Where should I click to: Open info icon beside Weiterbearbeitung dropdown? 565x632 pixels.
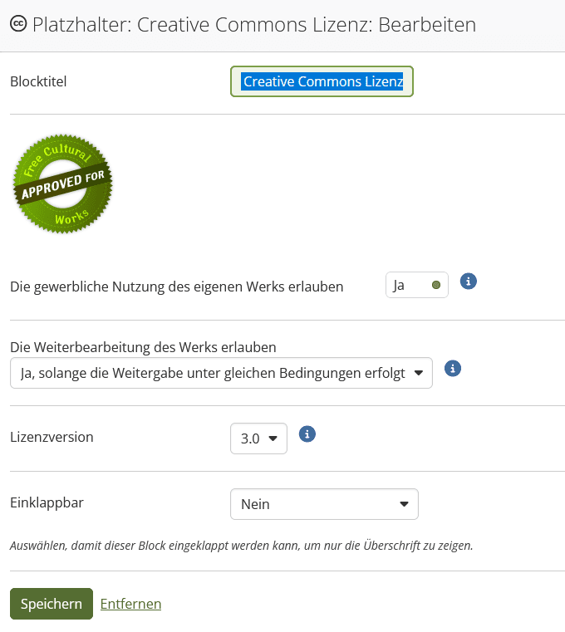click(453, 369)
